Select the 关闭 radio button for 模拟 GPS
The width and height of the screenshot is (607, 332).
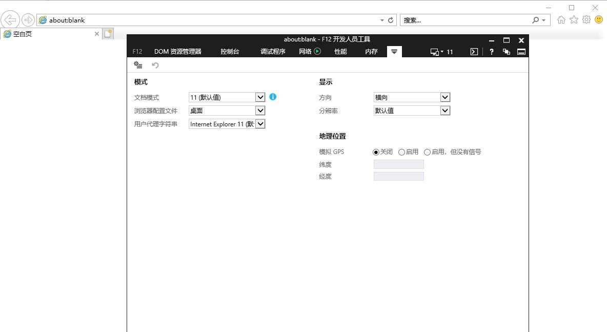point(376,152)
